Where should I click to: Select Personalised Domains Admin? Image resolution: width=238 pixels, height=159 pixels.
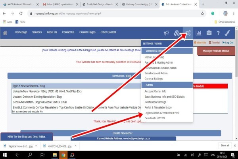[x=161, y=68]
